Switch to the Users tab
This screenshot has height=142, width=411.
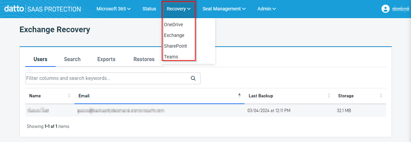click(41, 59)
